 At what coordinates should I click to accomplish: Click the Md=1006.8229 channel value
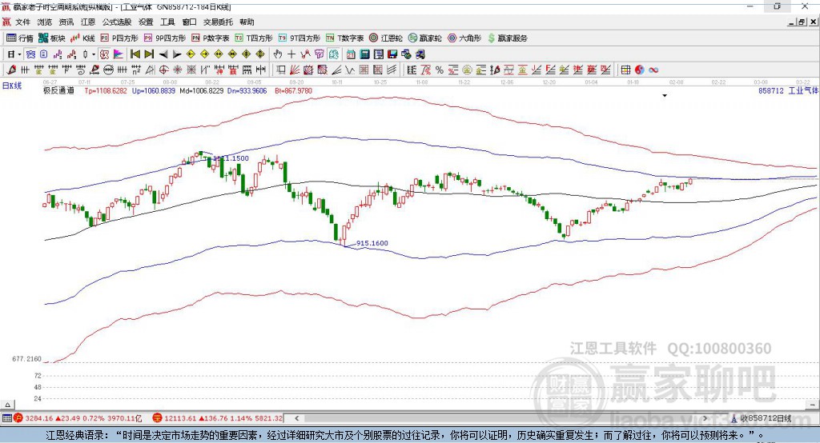click(202, 91)
